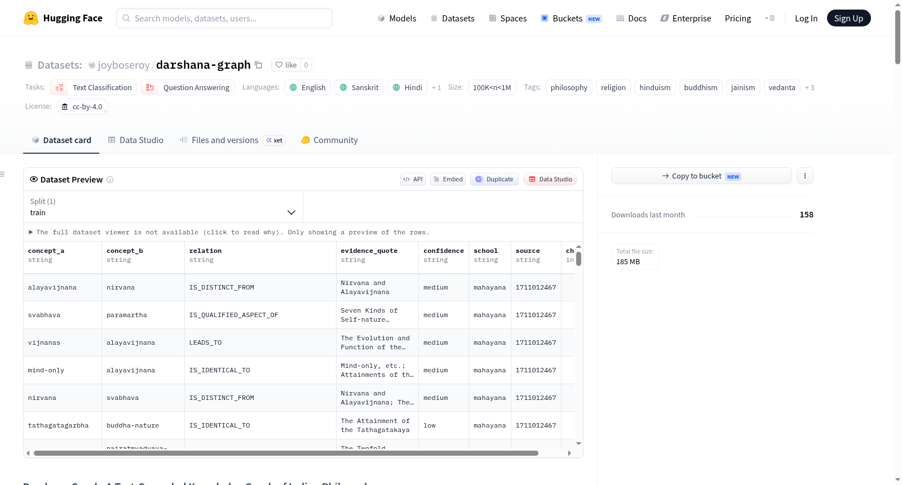Image resolution: width=902 pixels, height=485 pixels.
Task: Click the Sign Up button
Action: [x=848, y=18]
